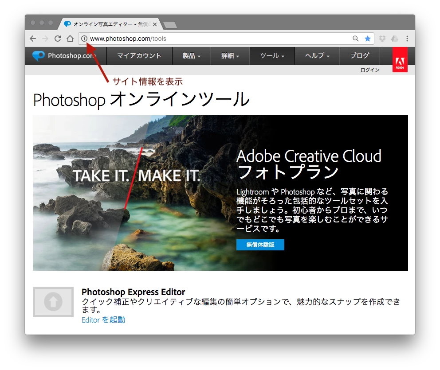440x370 pixels.
Task: Expand the ツール dropdown menu
Action: pos(272,56)
